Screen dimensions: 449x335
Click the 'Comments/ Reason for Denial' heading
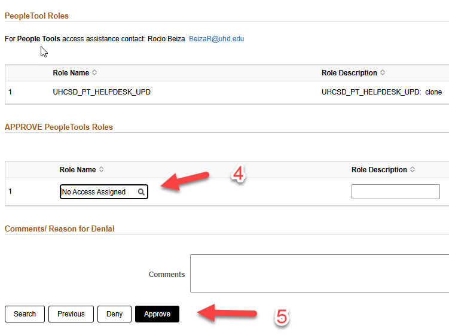point(59,229)
